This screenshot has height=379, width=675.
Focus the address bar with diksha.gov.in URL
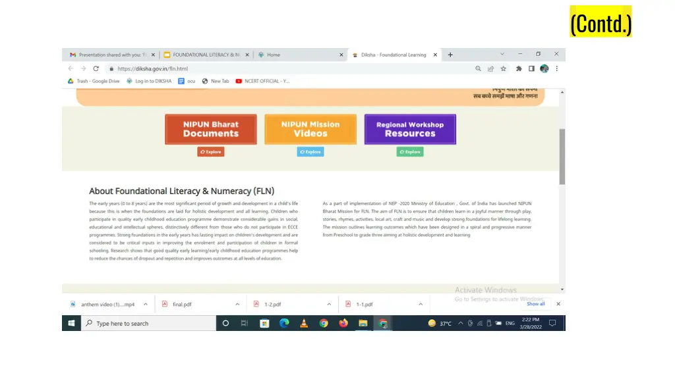click(289, 68)
